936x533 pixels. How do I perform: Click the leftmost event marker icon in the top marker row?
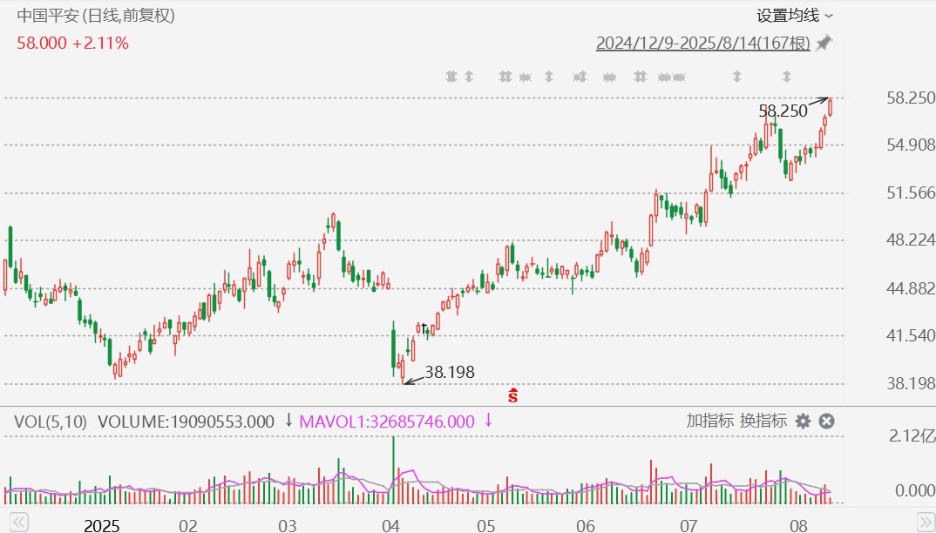point(451,77)
